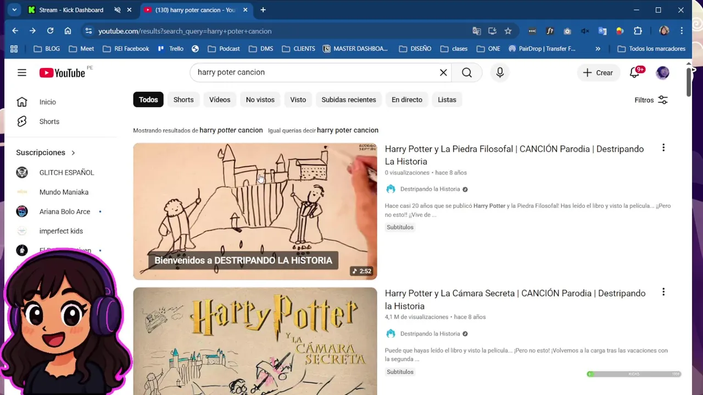
Task: Click the page vertical scrollbar
Action: (689, 82)
